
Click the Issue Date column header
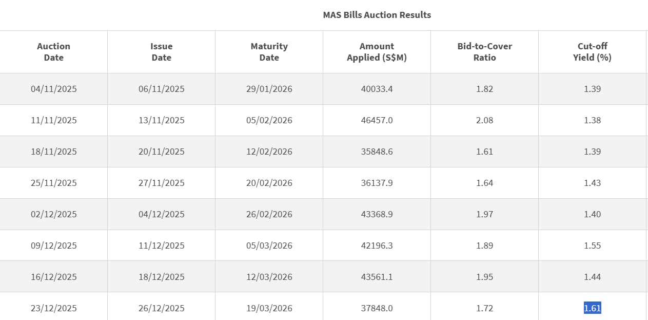coord(161,52)
